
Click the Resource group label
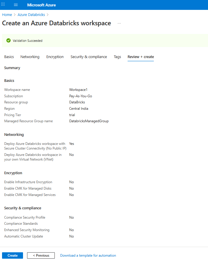pos(16,102)
